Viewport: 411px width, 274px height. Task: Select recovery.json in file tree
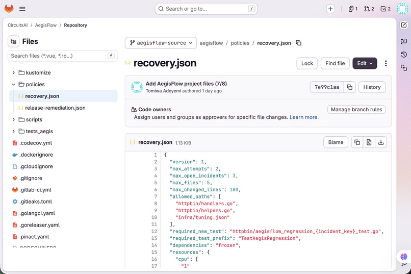pos(63,96)
